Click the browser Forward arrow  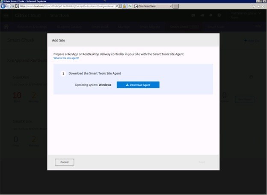(x=9, y=6)
